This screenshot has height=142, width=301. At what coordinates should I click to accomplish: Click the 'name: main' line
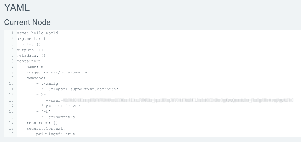39,67
